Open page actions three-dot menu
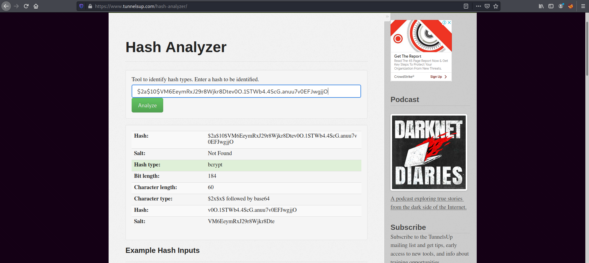Image resolution: width=589 pixels, height=263 pixels. [x=479, y=6]
